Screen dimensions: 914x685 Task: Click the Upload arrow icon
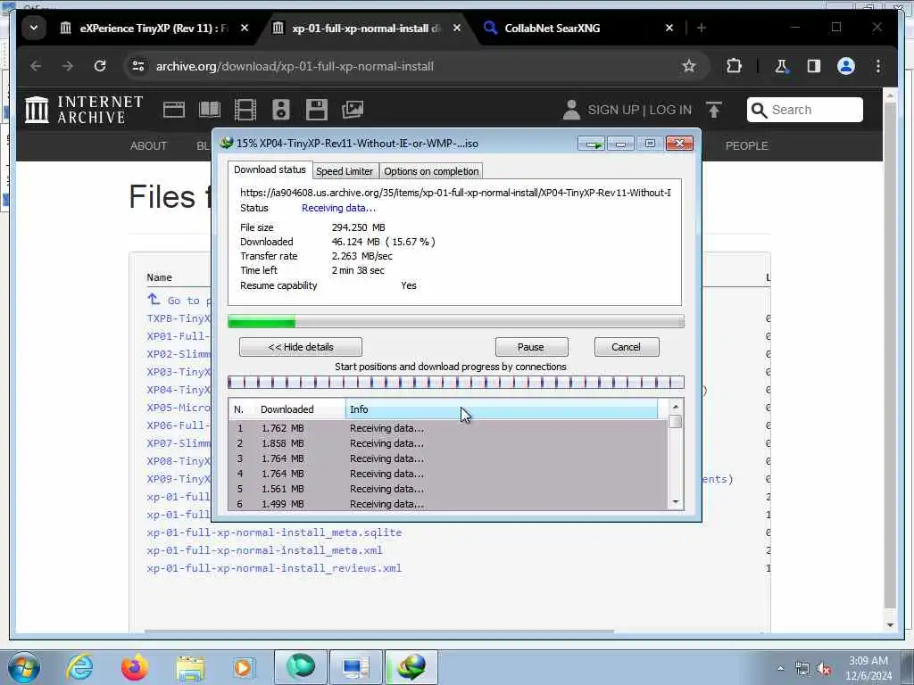tap(713, 110)
